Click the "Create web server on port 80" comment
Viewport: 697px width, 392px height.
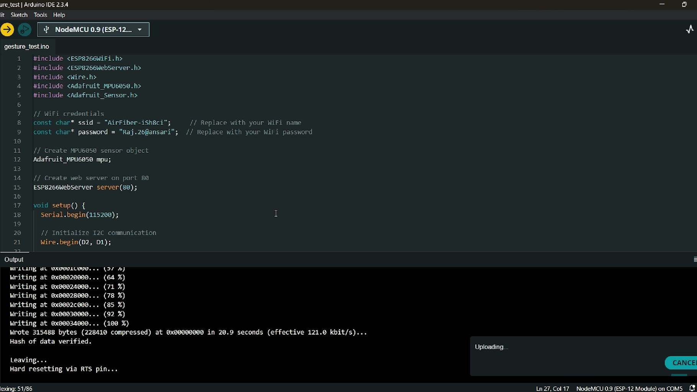coord(91,178)
